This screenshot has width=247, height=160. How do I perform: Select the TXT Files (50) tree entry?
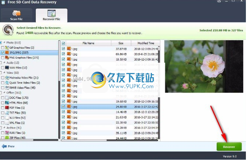pos(18,113)
